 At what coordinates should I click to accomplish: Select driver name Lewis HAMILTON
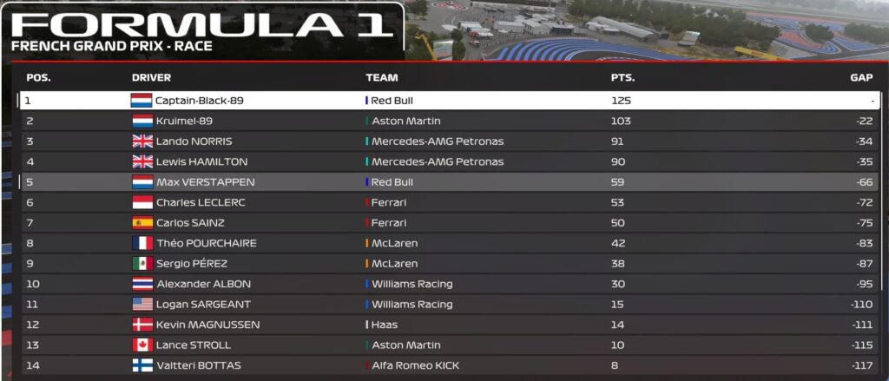pos(201,161)
